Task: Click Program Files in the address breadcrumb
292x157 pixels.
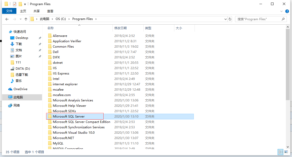Action: (83, 19)
